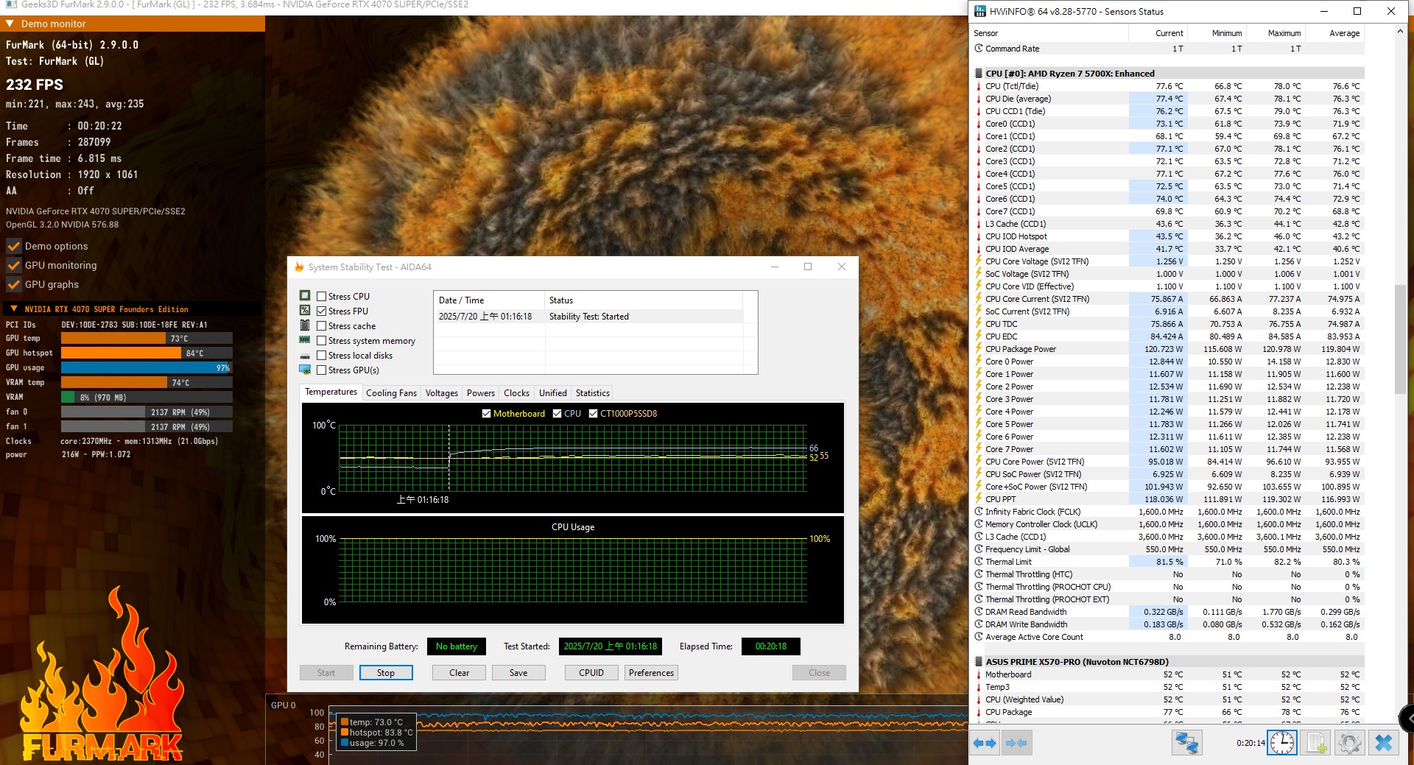Switch to the Statistics tab
The image size is (1414, 765).
[x=592, y=393]
